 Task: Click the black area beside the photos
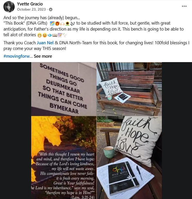coord(15,130)
